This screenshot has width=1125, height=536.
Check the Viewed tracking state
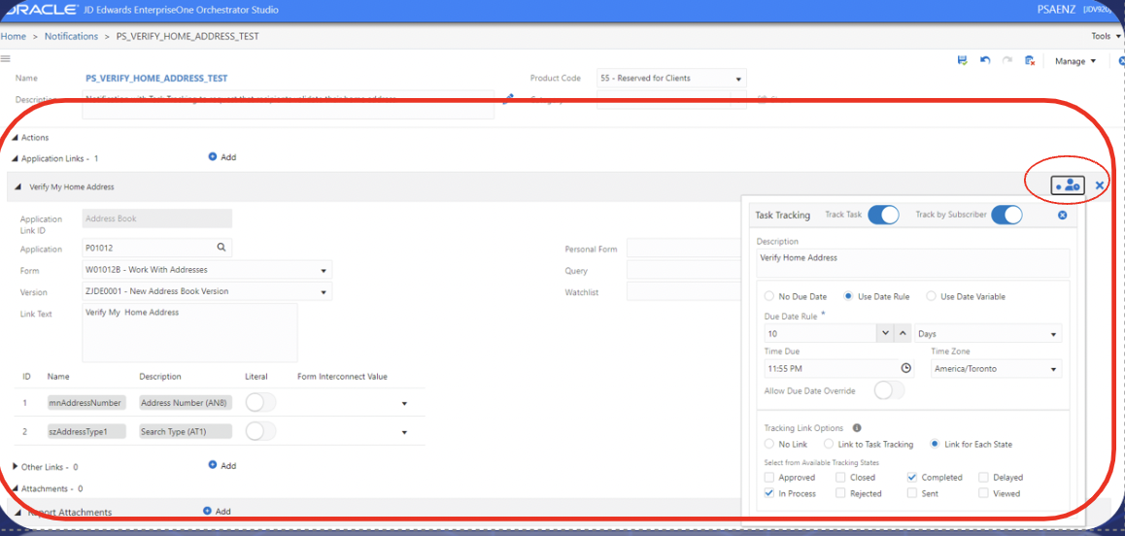tap(984, 493)
